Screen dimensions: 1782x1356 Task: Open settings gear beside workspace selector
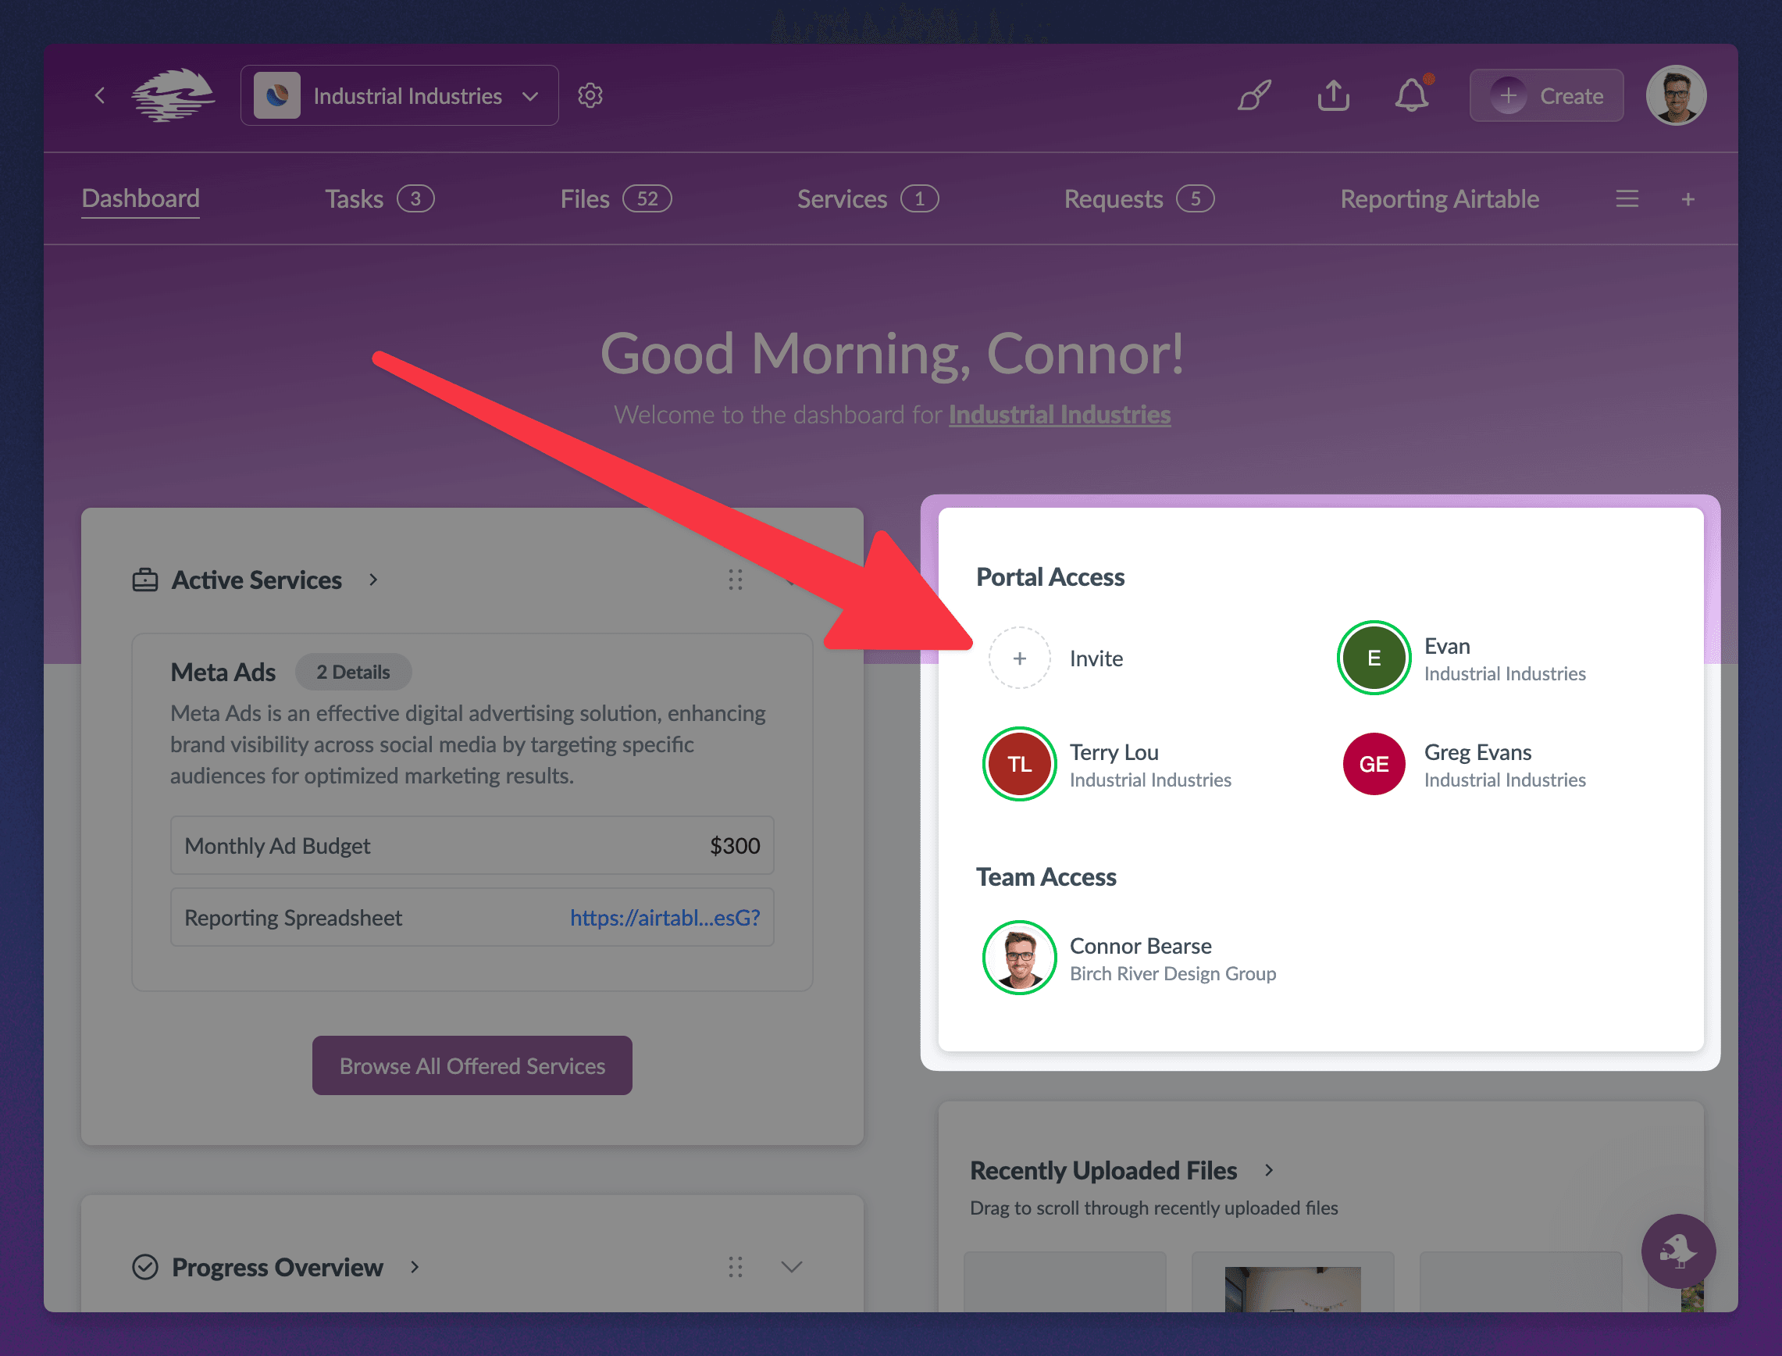coord(590,95)
